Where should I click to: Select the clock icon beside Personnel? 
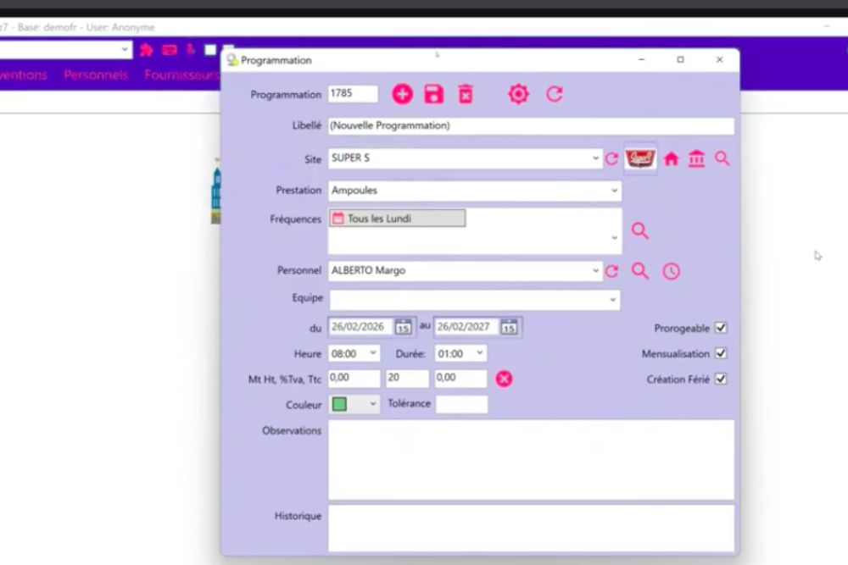[x=671, y=271]
